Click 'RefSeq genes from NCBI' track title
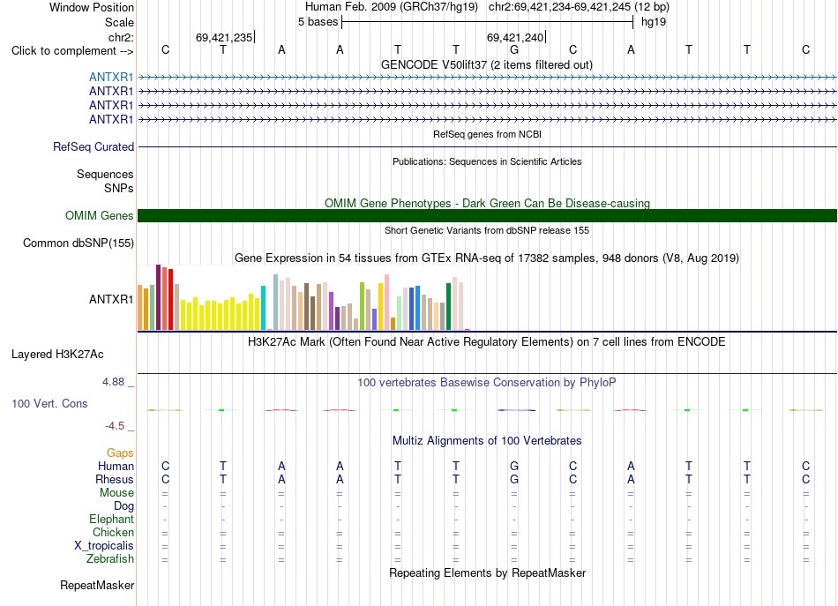 (x=488, y=134)
